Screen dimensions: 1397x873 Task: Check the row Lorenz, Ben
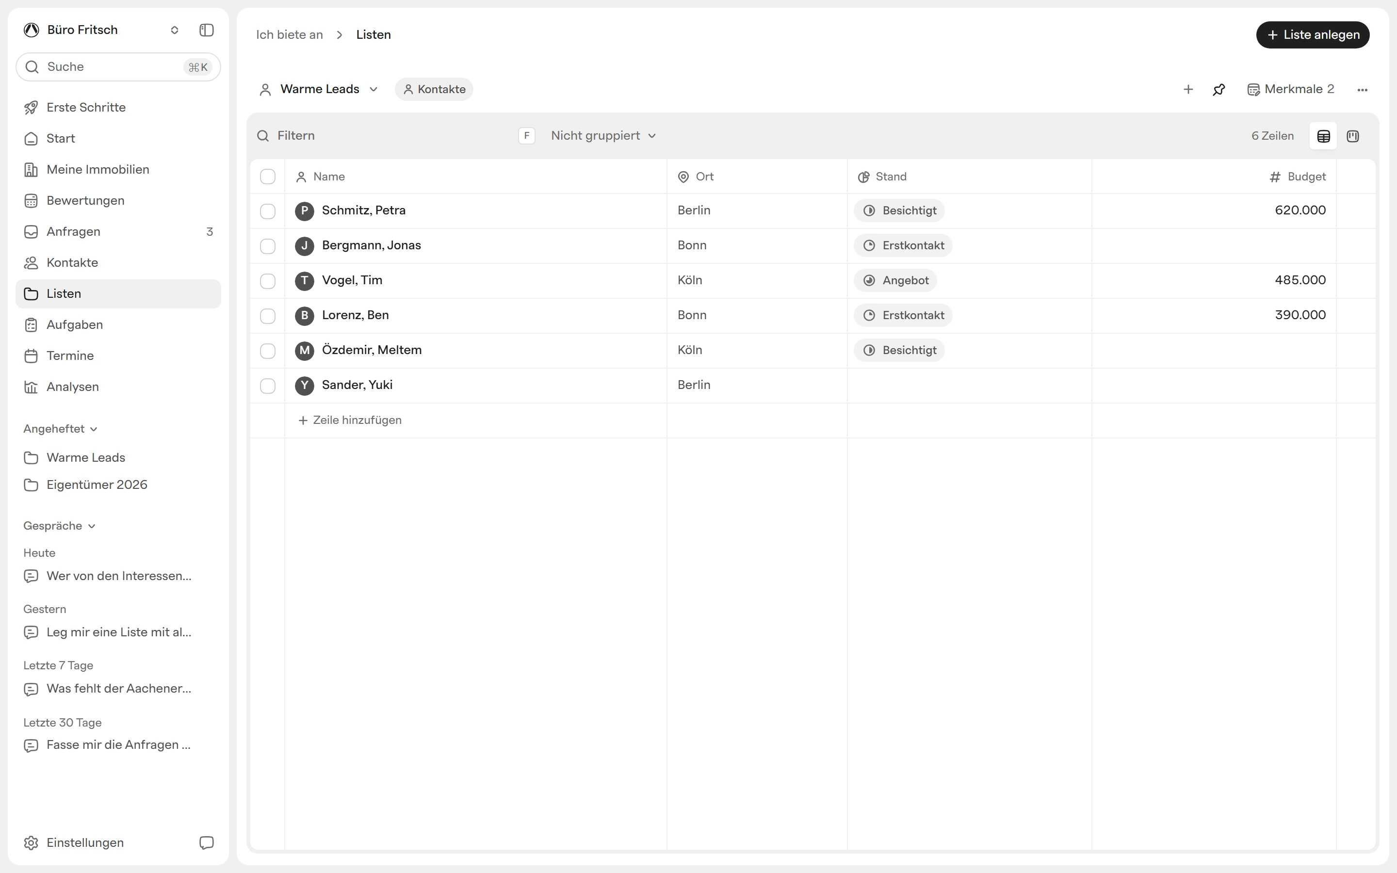click(267, 316)
